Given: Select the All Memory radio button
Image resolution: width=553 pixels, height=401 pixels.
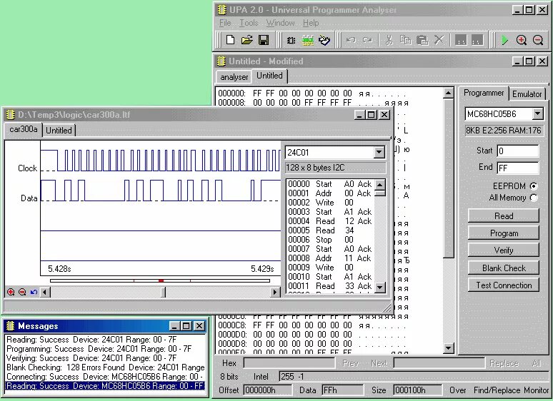Looking at the screenshot, I should 534,198.
